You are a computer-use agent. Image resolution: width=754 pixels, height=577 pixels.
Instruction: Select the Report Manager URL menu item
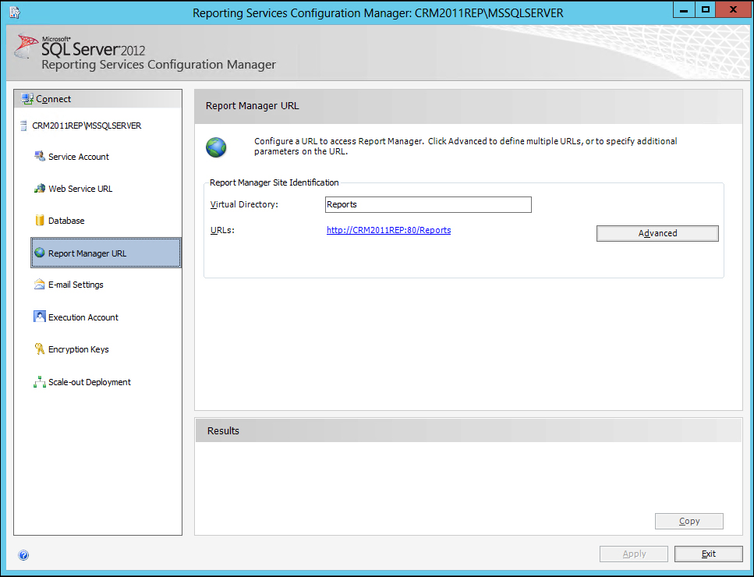tap(106, 253)
